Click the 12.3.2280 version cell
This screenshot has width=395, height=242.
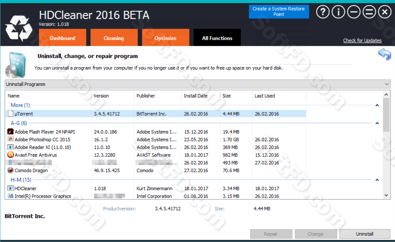[104, 155]
